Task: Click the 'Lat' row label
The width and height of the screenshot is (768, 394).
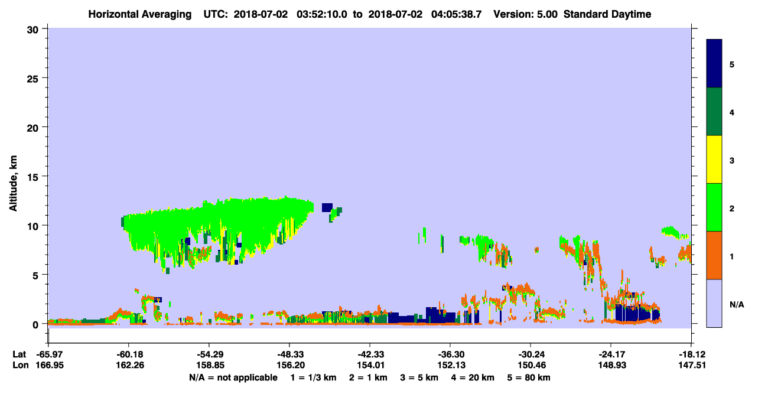Action: 19,354
